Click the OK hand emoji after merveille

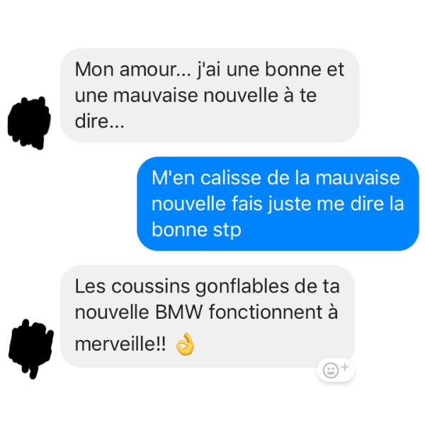click(185, 344)
